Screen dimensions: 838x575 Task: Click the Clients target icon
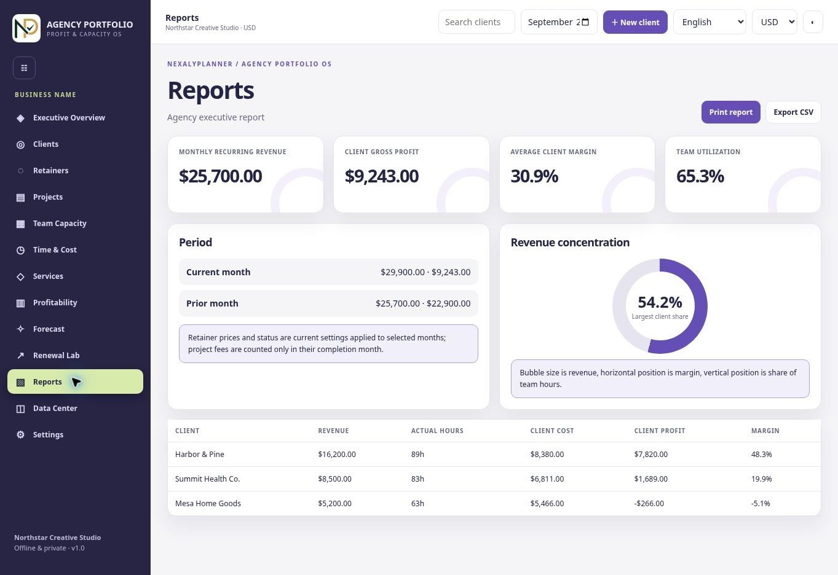click(x=20, y=144)
